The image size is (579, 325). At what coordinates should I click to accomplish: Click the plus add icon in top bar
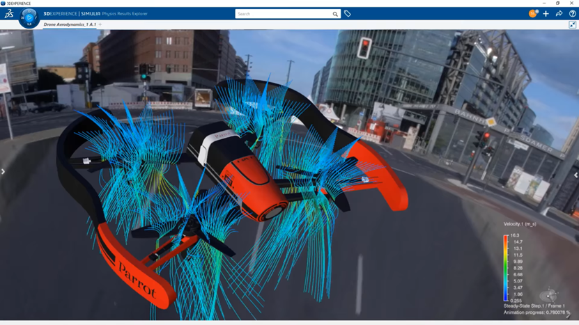click(x=546, y=14)
